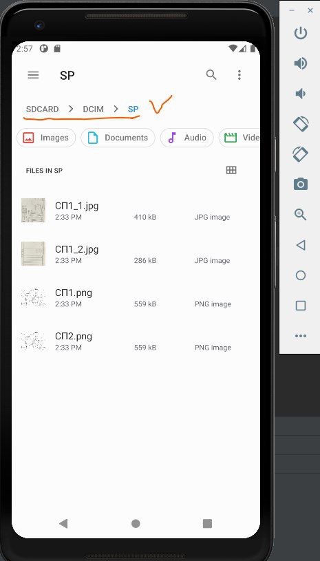Click thumbnail of СП1_1.jpg
The height and width of the screenshot is (561, 320).
(33, 211)
